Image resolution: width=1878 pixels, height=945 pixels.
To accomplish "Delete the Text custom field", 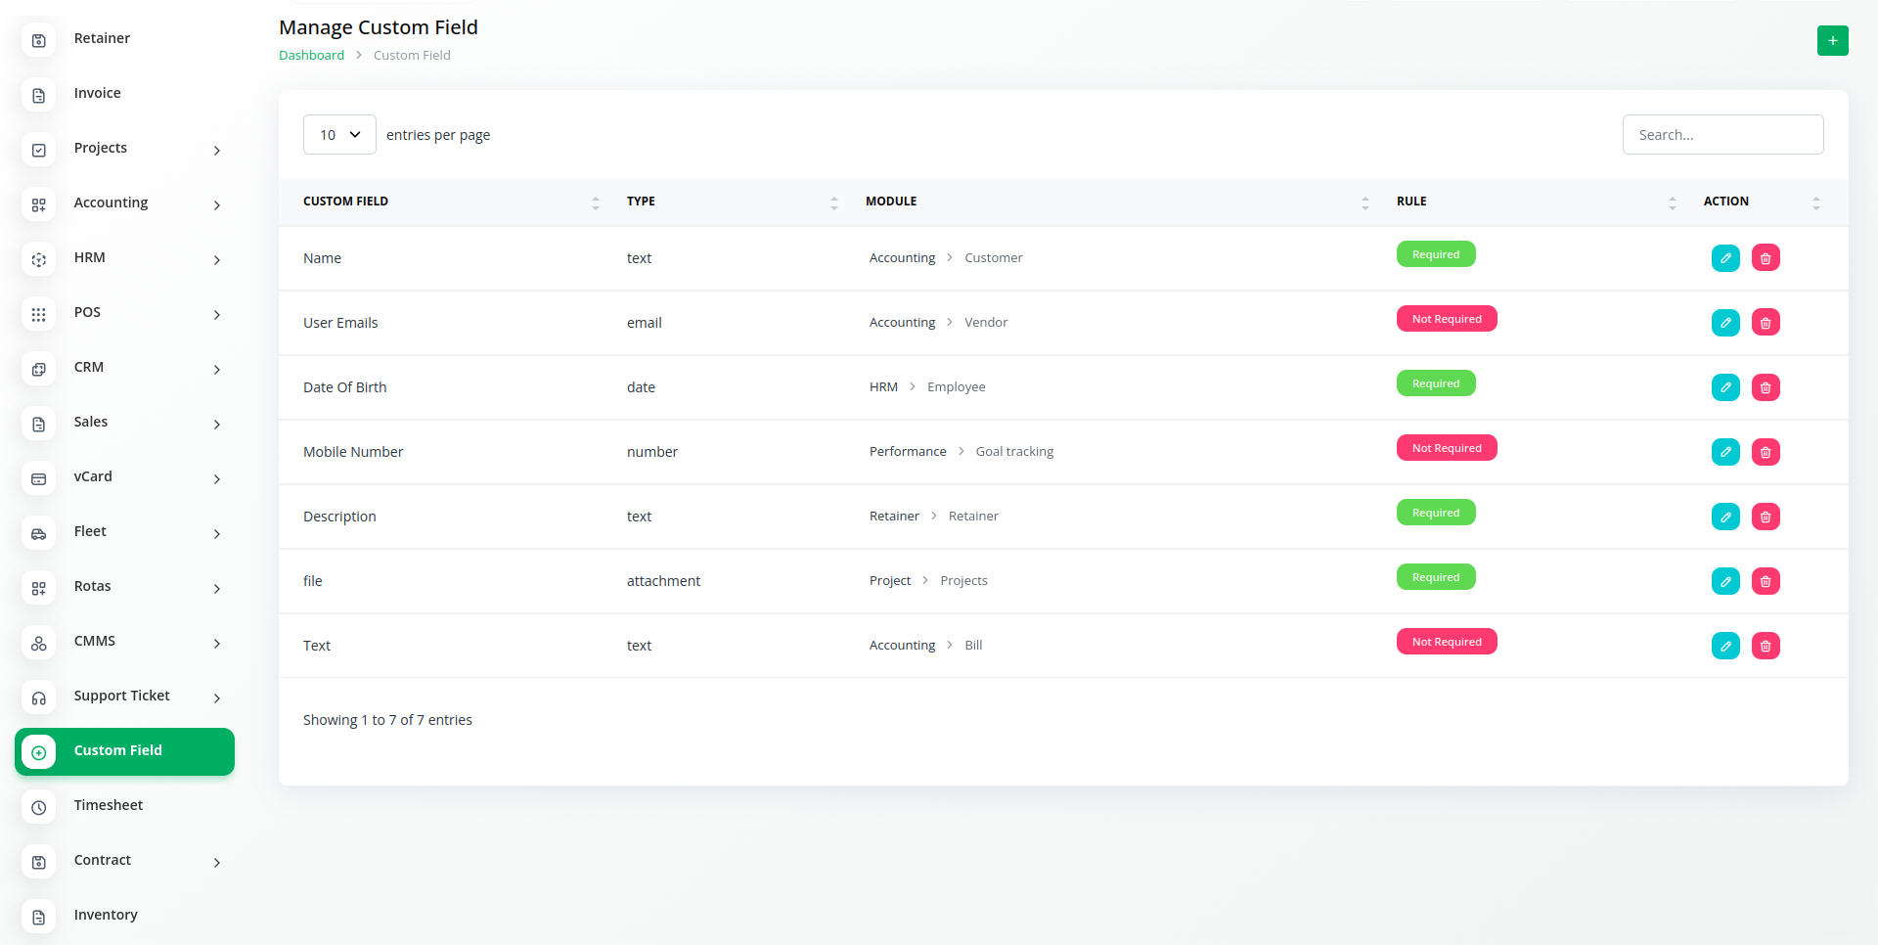I will (x=1765, y=646).
